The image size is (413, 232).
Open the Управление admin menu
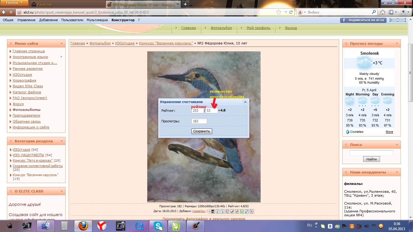[x=26, y=20]
